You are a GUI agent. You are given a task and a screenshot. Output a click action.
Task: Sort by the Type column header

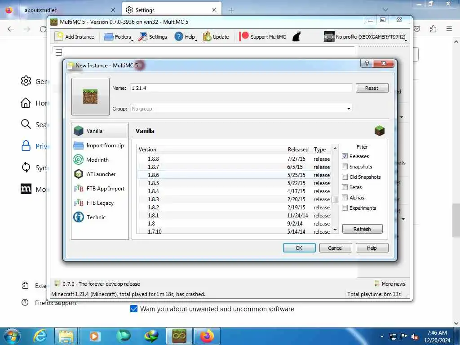321,149
